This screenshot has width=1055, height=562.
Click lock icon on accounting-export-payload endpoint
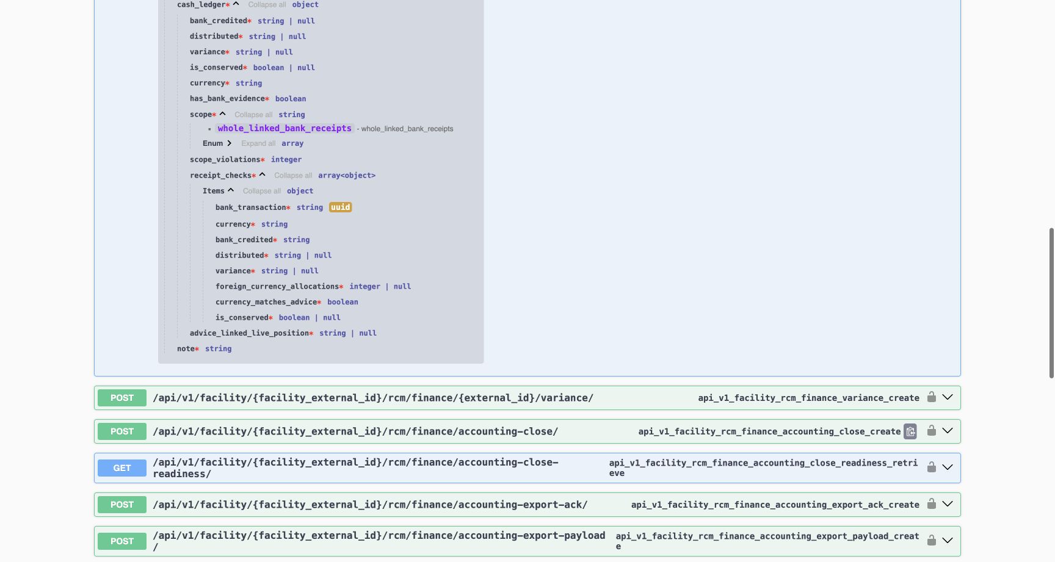pyautogui.click(x=932, y=541)
